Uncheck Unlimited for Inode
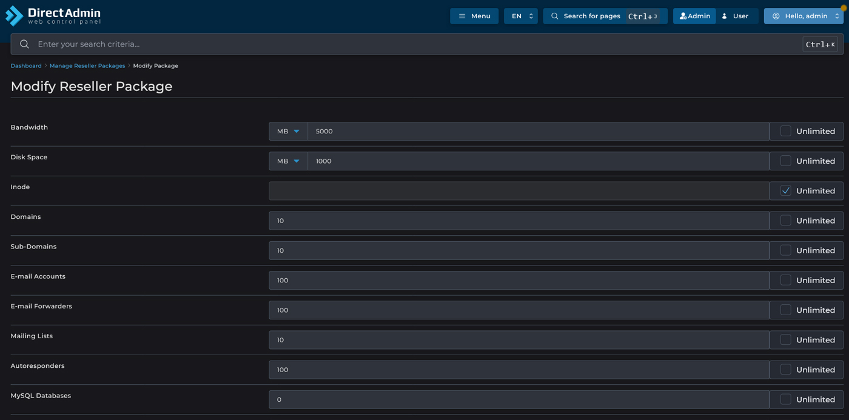Screen dimensions: 849x420 click(x=785, y=191)
